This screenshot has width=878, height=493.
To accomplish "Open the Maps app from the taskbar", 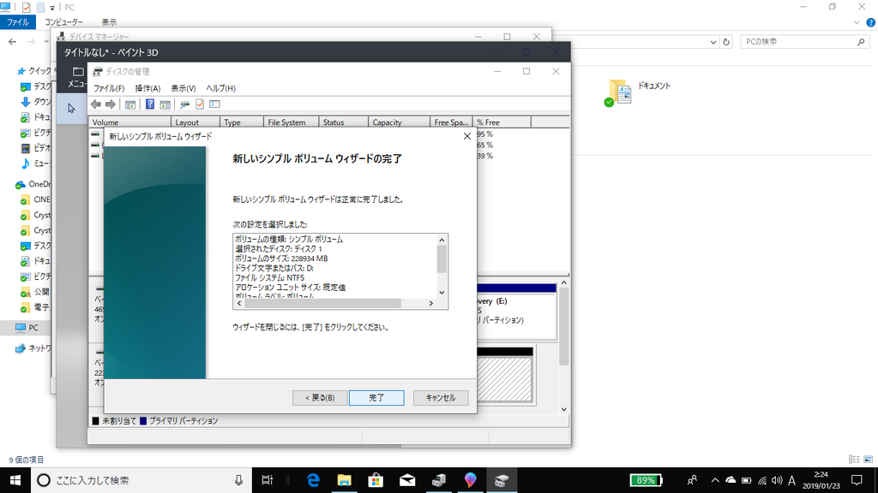I will click(x=469, y=480).
